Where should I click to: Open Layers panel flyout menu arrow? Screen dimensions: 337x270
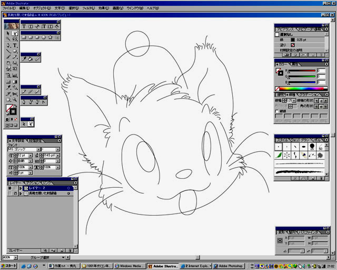(76, 183)
